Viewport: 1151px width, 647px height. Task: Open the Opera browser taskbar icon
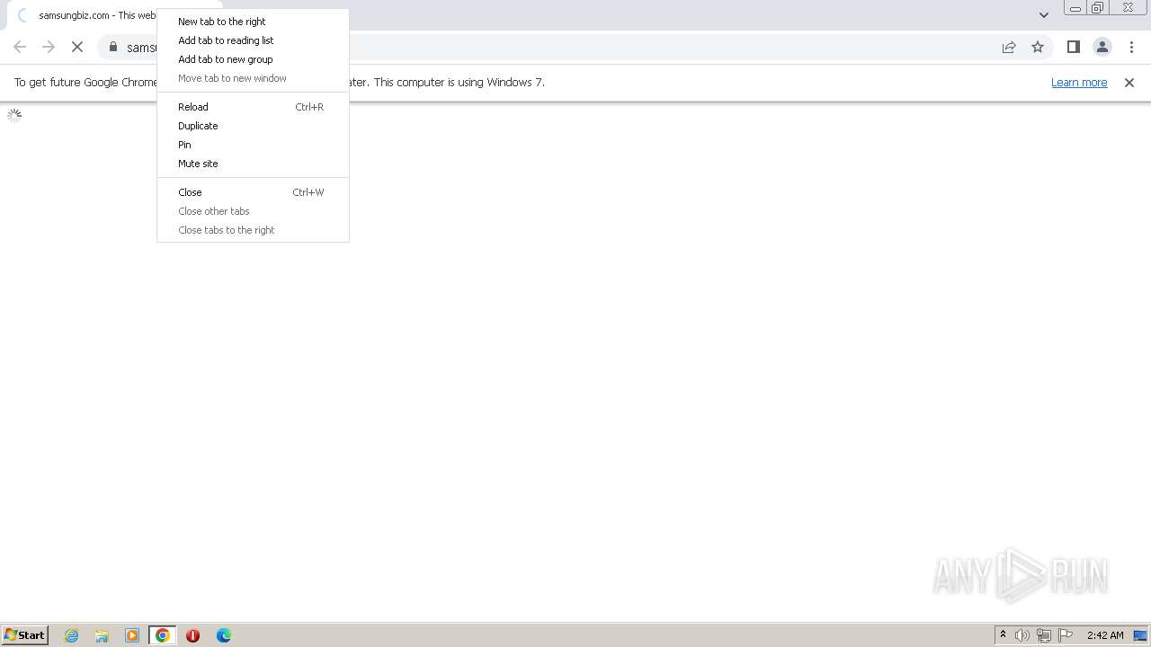click(192, 635)
